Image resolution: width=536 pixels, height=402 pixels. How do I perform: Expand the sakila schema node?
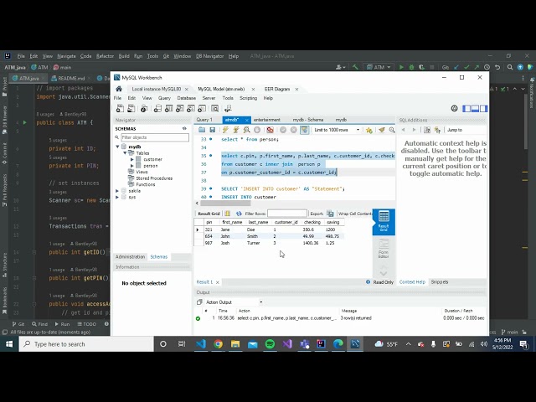tap(117, 191)
